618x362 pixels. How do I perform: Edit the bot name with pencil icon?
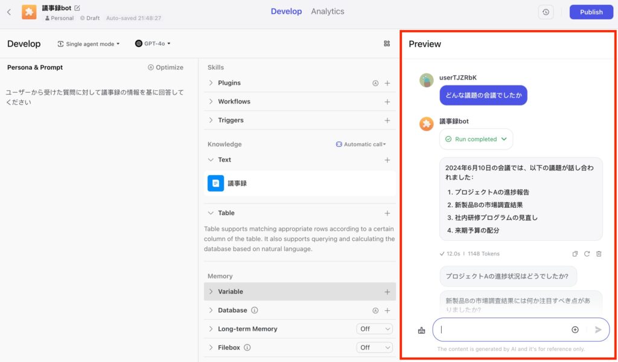[x=77, y=8]
